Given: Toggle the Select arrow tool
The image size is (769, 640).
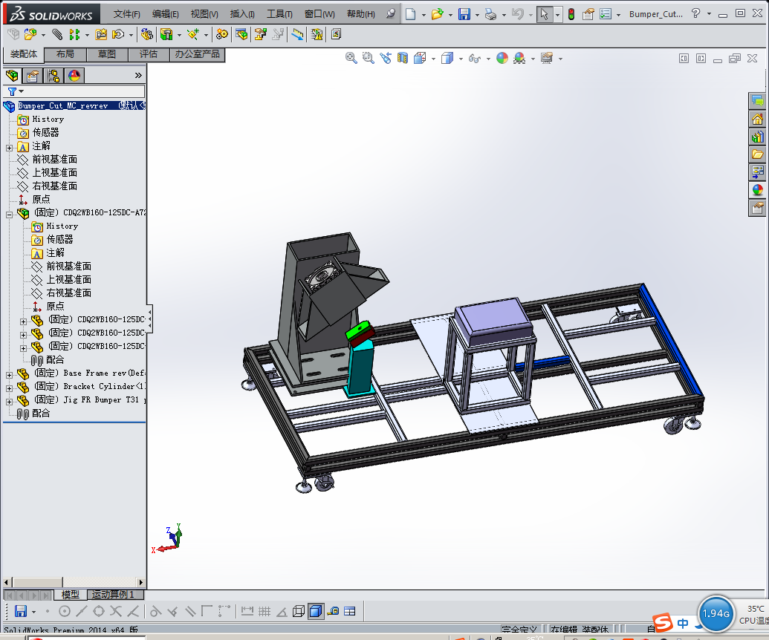Looking at the screenshot, I should [544, 14].
